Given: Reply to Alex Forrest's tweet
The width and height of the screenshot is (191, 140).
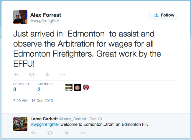Looking at the screenshot, I should coord(16,75).
